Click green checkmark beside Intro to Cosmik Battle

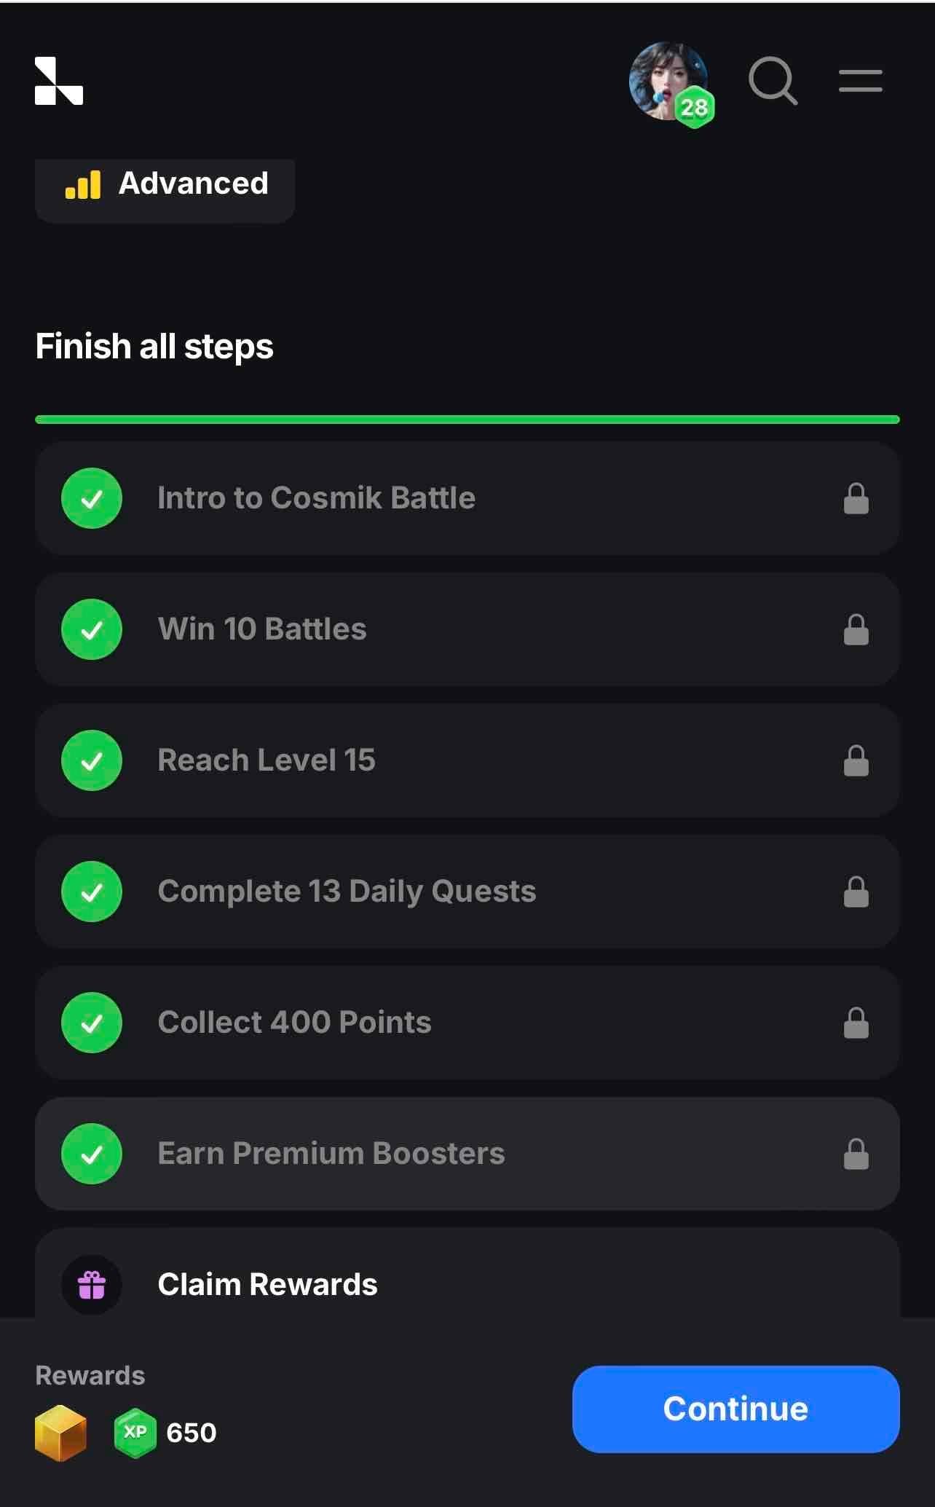pos(92,499)
